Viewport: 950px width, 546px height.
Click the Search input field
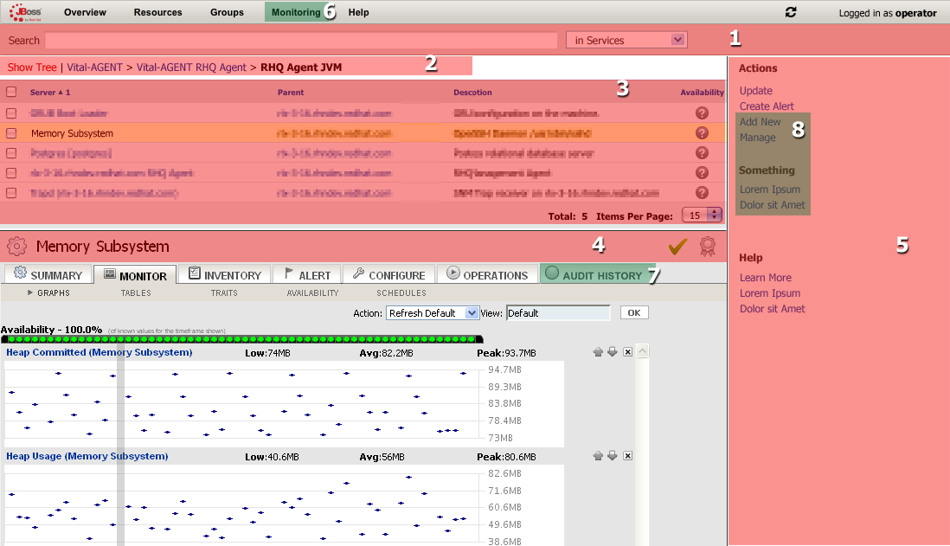(301, 40)
